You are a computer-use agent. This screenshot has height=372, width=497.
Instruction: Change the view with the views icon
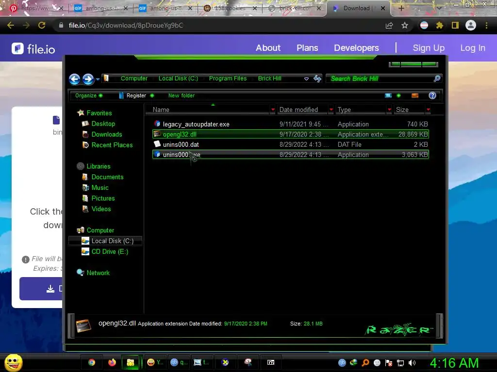pos(388,95)
